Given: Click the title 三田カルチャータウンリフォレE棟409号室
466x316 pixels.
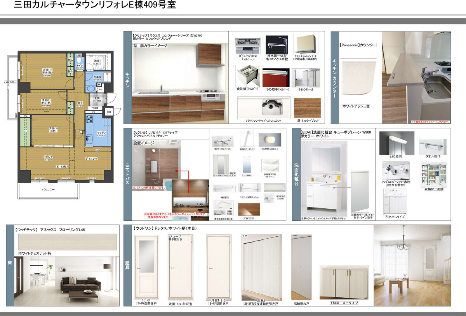Looking at the screenshot, I should point(94,5).
